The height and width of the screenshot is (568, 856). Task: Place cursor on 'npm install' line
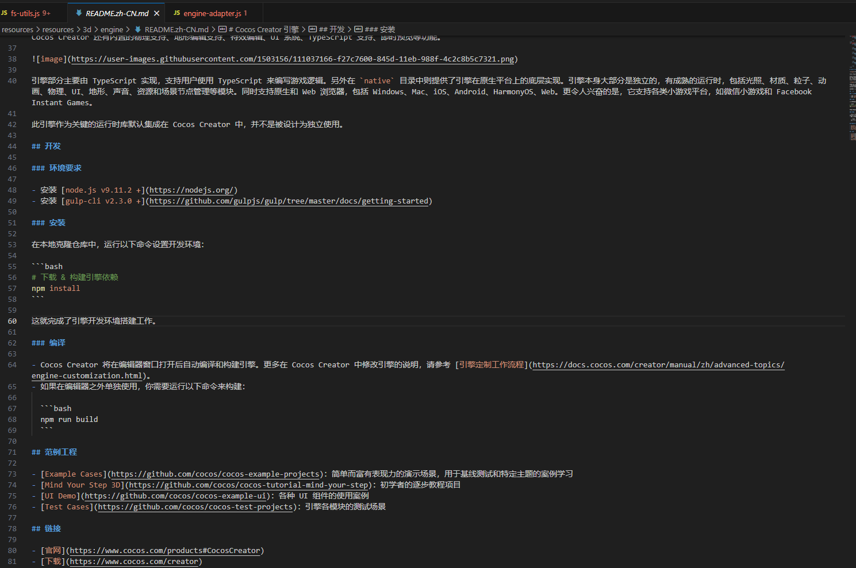point(56,289)
